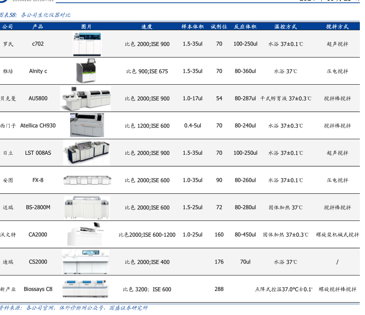Click sample volume 1.0-35ul

[x=193, y=180]
